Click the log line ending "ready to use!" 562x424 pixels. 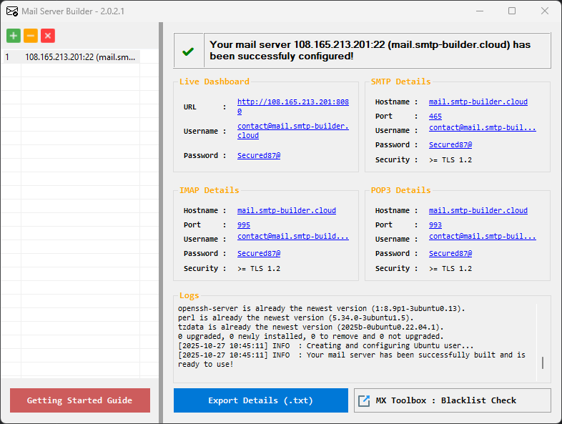click(x=352, y=360)
